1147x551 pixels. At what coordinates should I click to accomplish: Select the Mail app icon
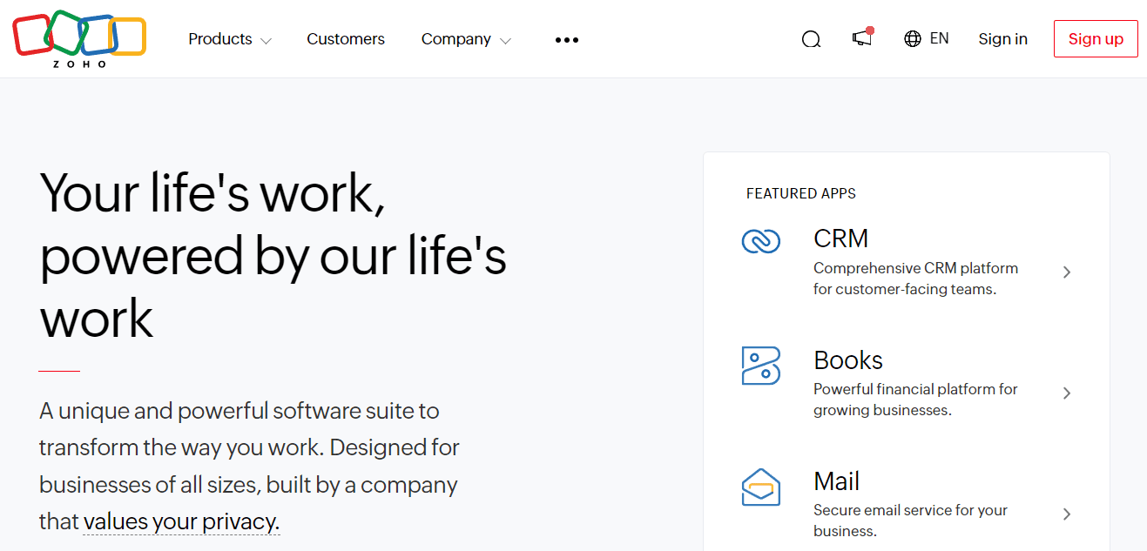[x=760, y=487]
